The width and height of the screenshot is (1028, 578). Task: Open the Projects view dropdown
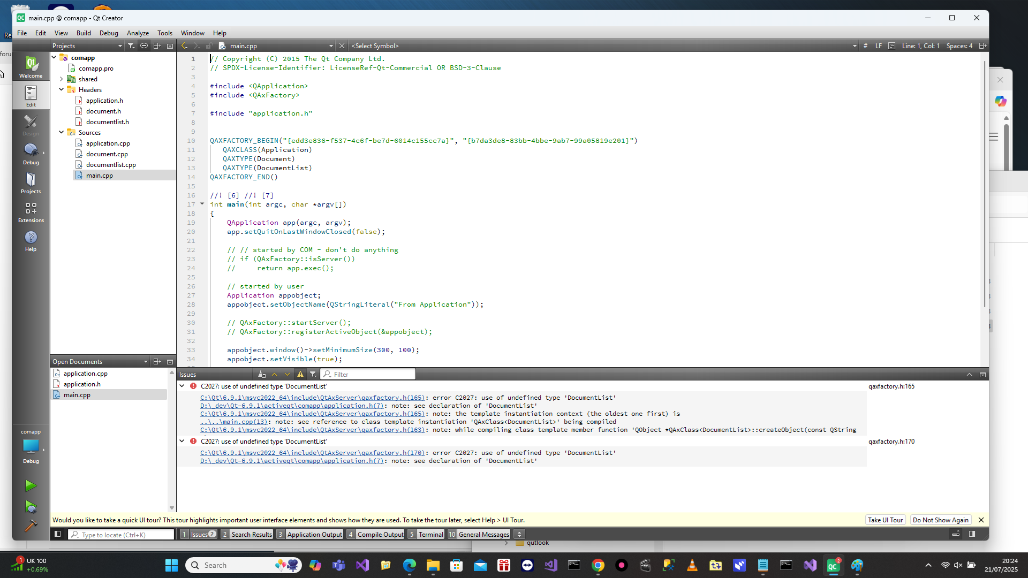click(x=87, y=46)
